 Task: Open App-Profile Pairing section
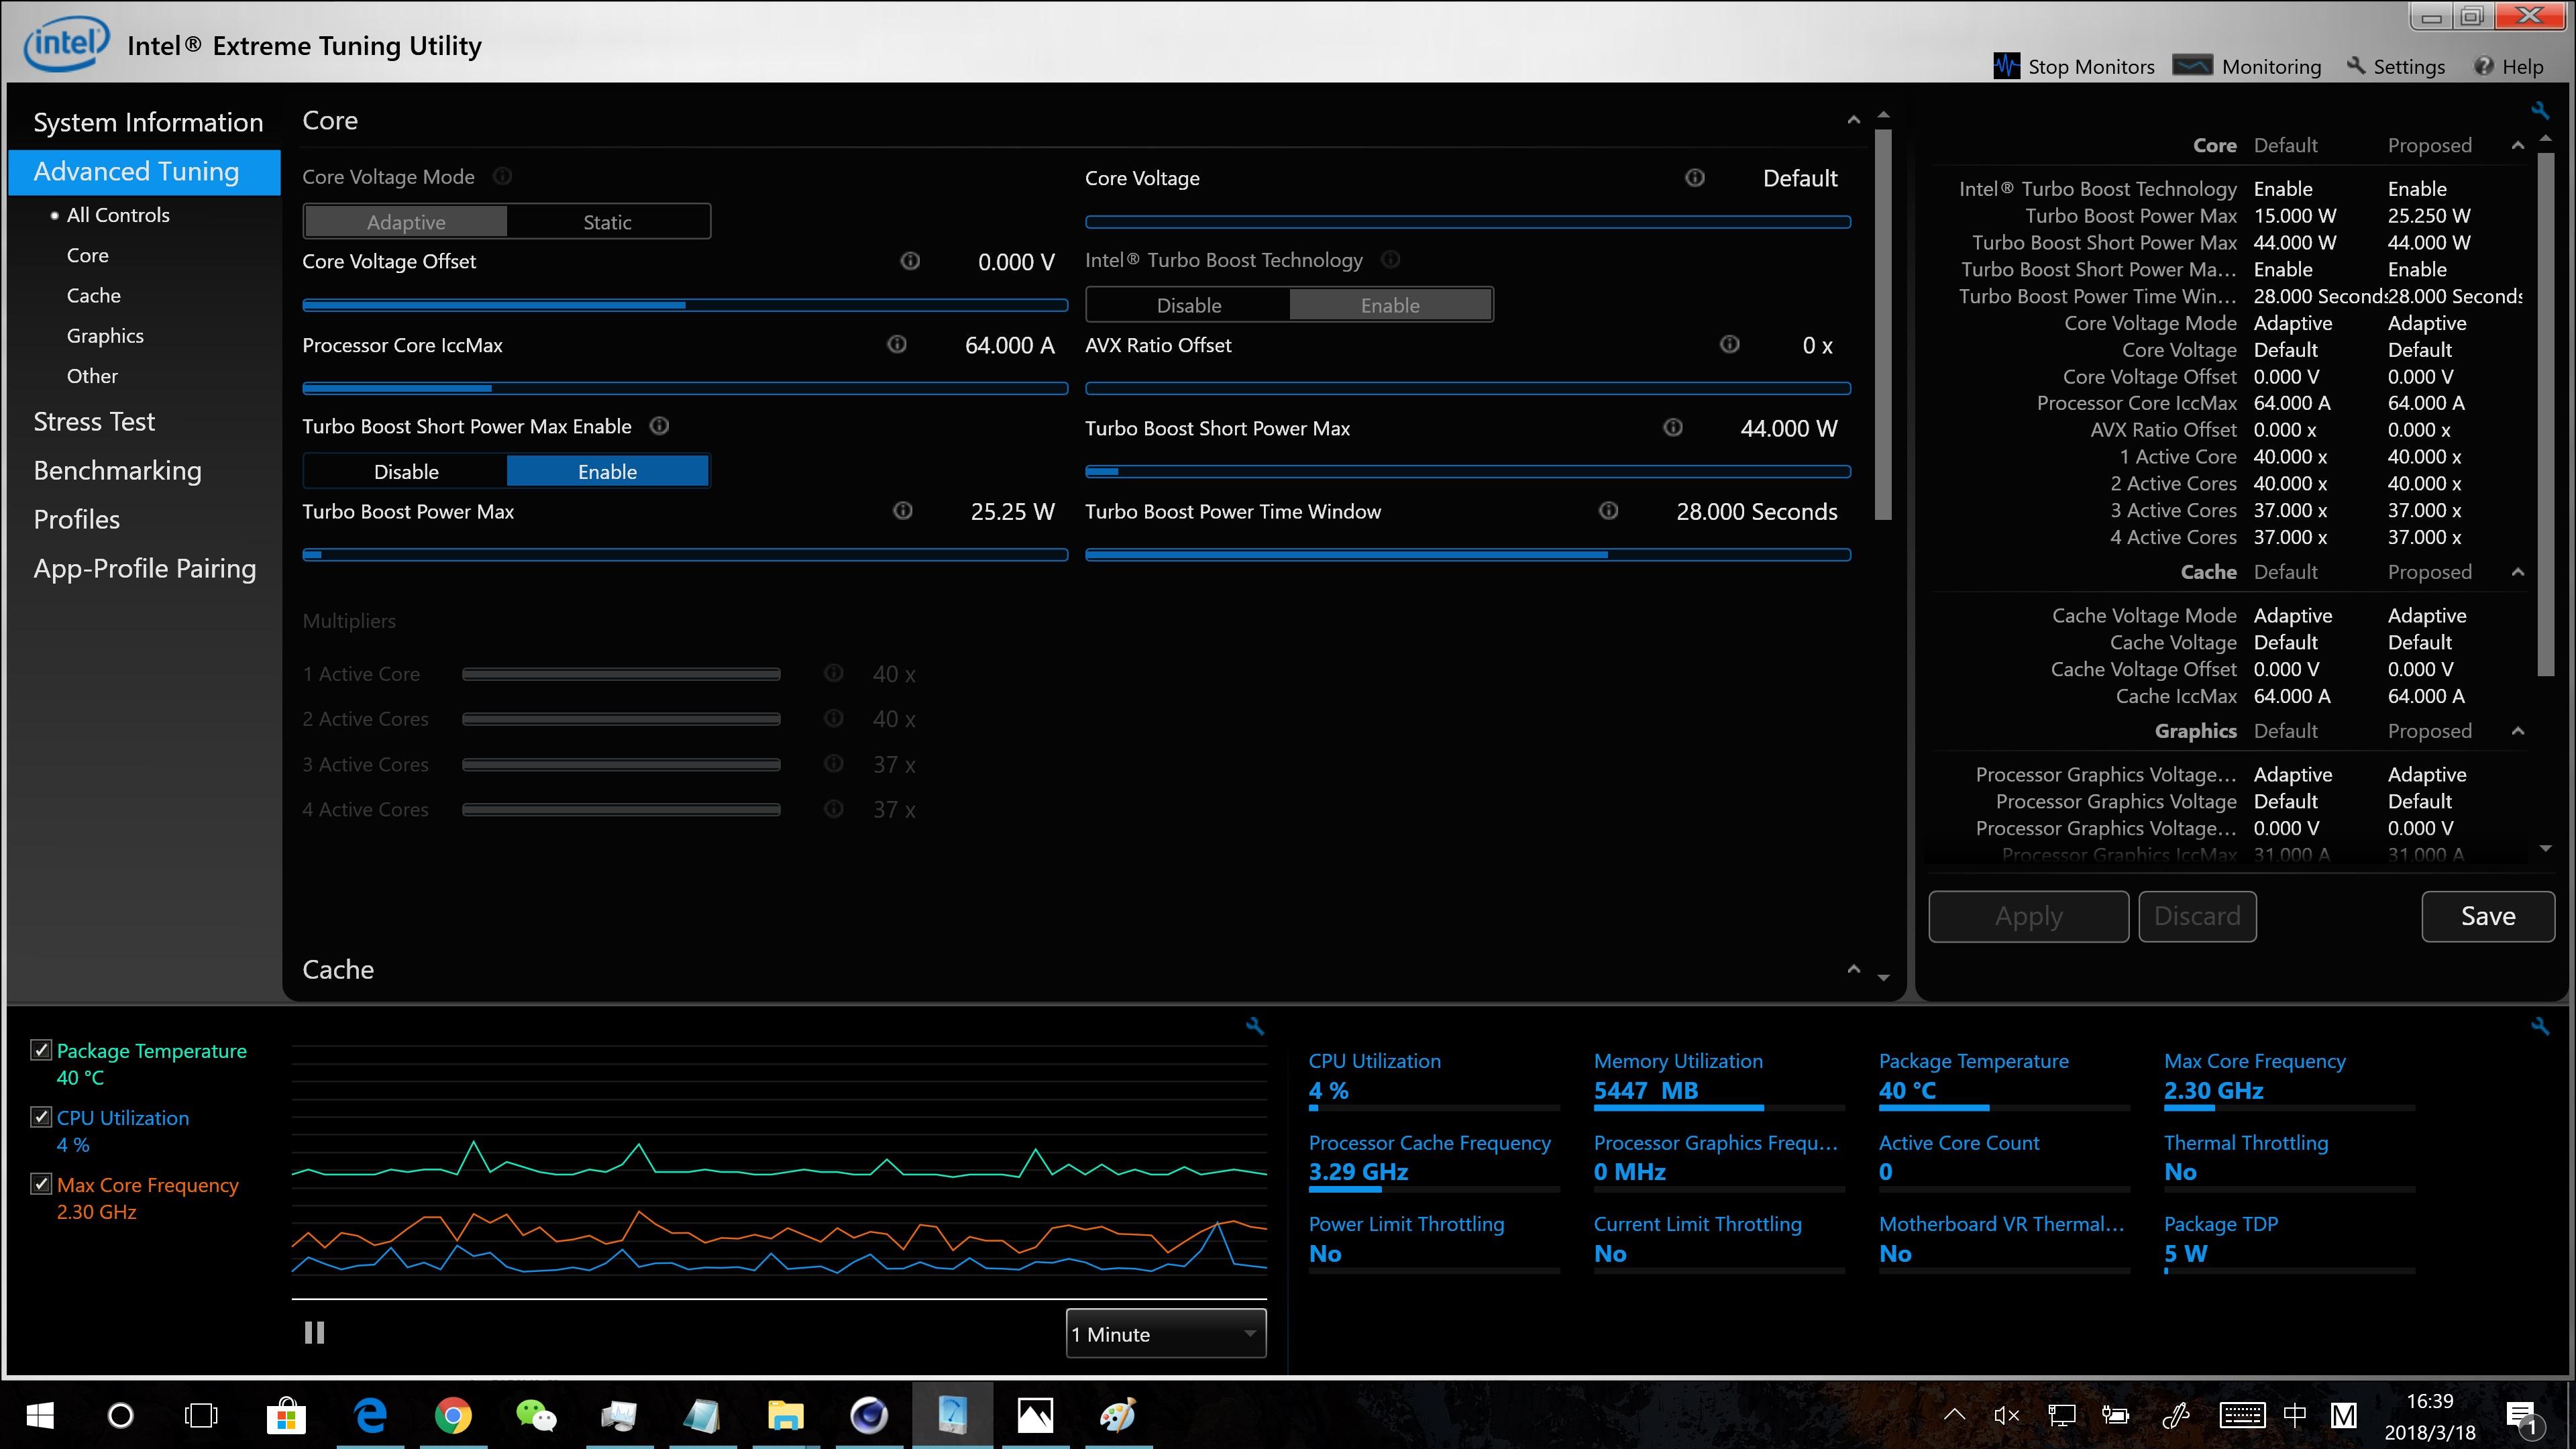click(144, 569)
